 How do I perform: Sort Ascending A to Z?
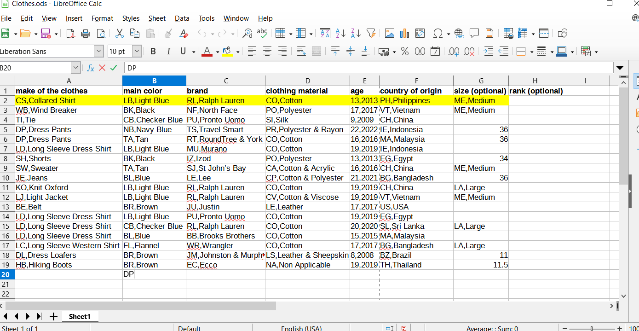[340, 33]
